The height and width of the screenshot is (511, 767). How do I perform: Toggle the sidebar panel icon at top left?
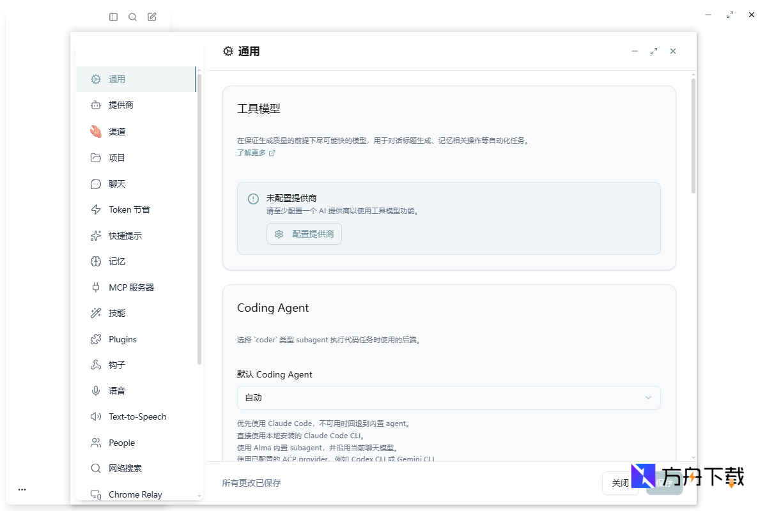tap(113, 17)
